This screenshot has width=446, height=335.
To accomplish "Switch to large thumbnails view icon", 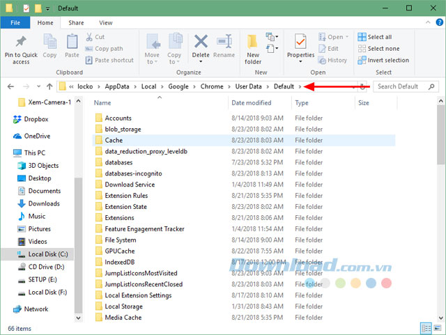I will 437,327.
